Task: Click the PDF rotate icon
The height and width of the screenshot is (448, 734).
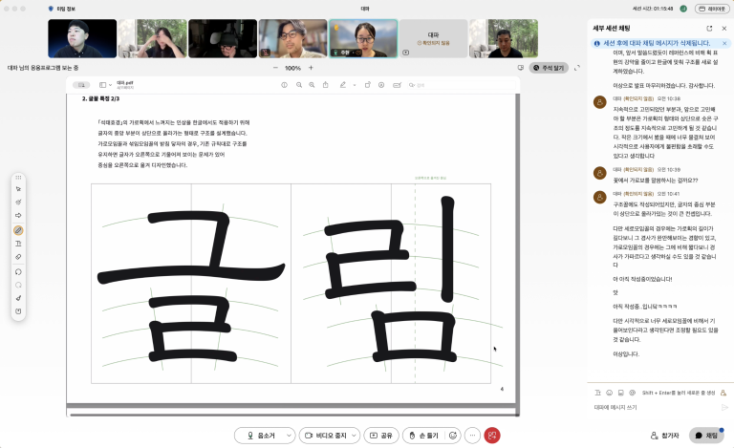Action: (x=367, y=85)
